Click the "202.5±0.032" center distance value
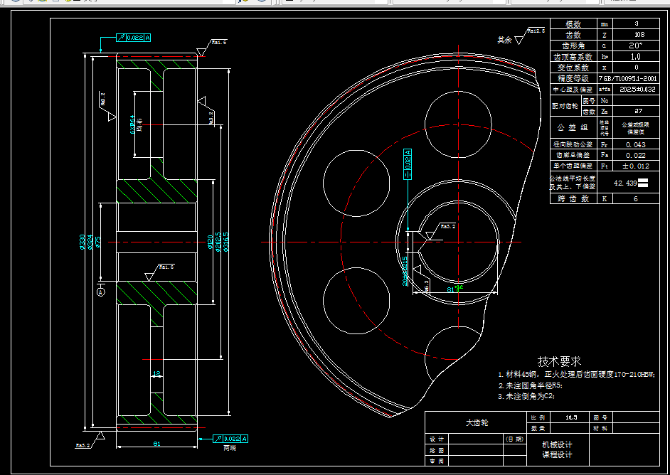This screenshot has height=475, width=670. pos(637,90)
